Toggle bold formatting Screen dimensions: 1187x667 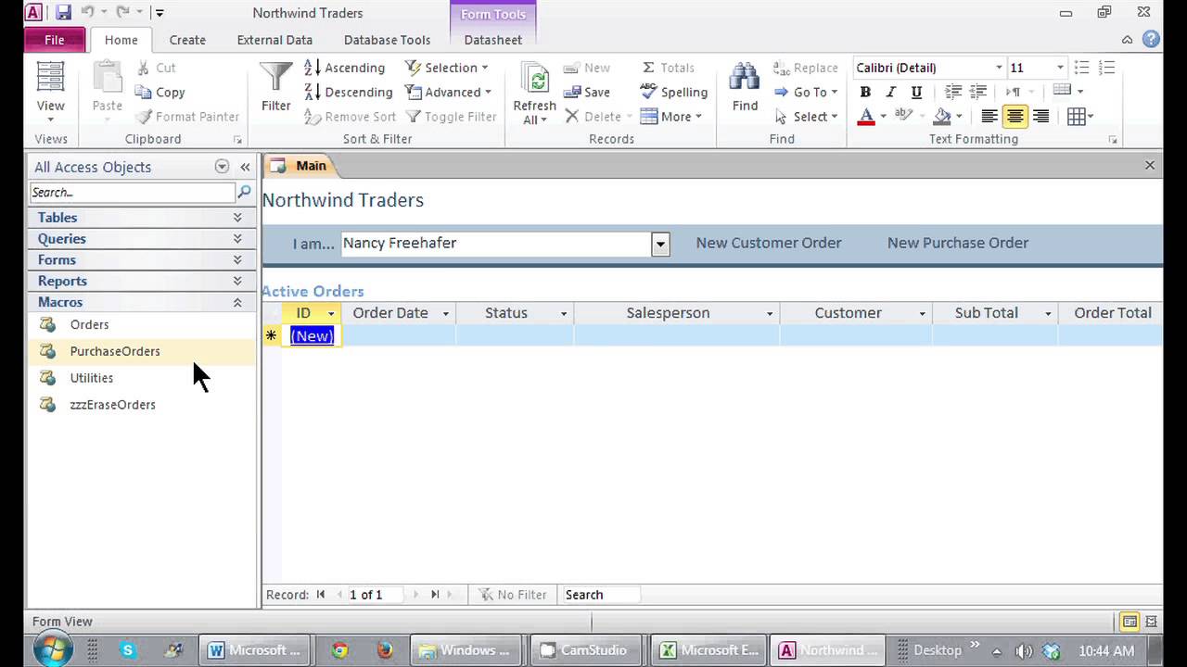click(x=865, y=92)
